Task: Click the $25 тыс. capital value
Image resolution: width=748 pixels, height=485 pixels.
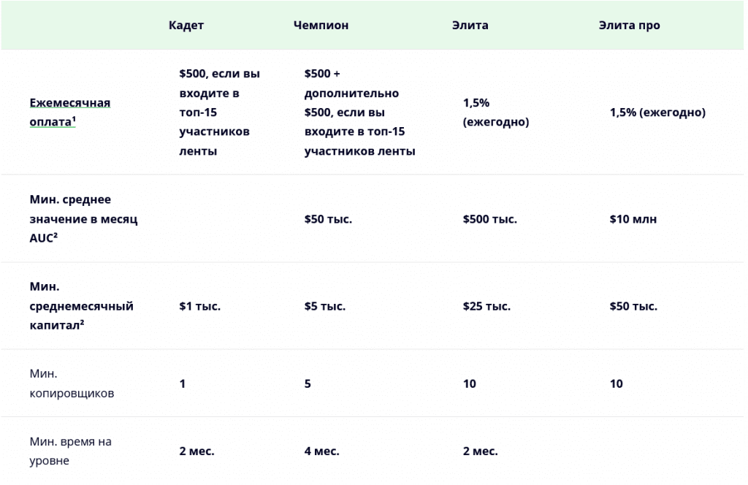Action: (486, 306)
